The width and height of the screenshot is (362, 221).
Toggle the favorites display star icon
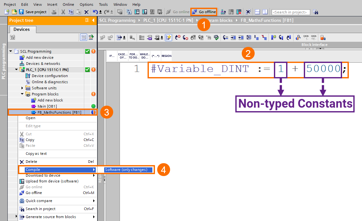click(168, 37)
